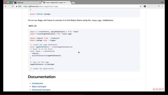Image resolution: width=168 pixels, height=95 pixels.
Task: Click the Documentation heading
Action: tap(42, 77)
